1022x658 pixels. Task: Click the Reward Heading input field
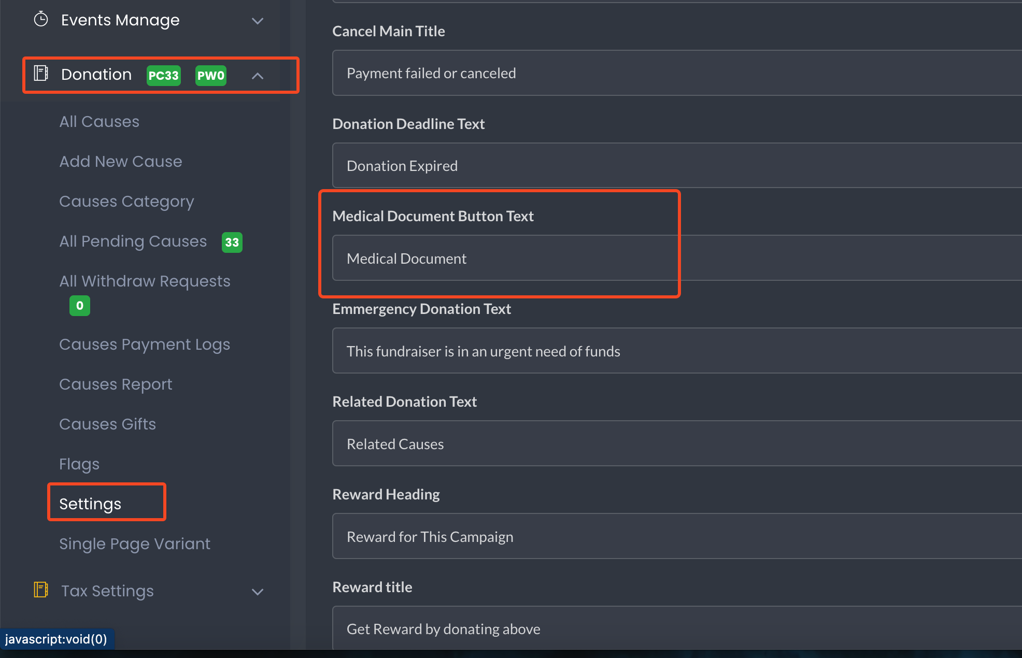677,536
